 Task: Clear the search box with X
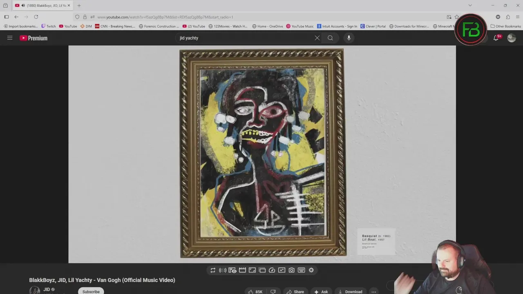(317, 38)
